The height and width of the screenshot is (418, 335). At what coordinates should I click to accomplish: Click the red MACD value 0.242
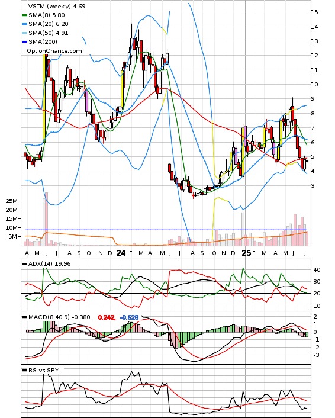[107, 317]
